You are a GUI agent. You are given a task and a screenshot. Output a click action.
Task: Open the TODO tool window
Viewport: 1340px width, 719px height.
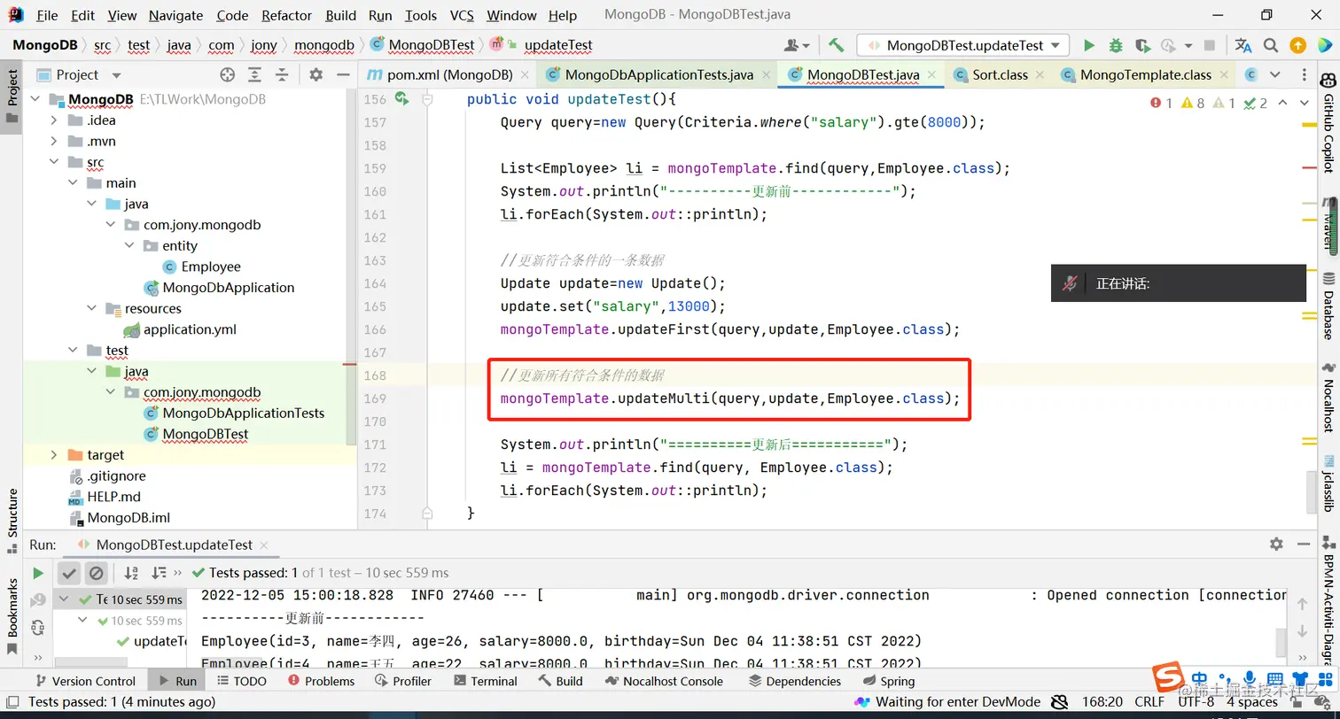point(240,681)
